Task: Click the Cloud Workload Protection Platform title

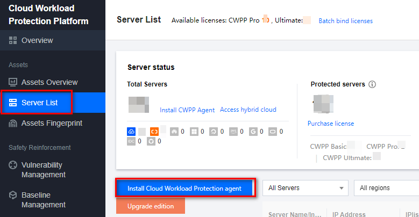Action: [x=48, y=15]
